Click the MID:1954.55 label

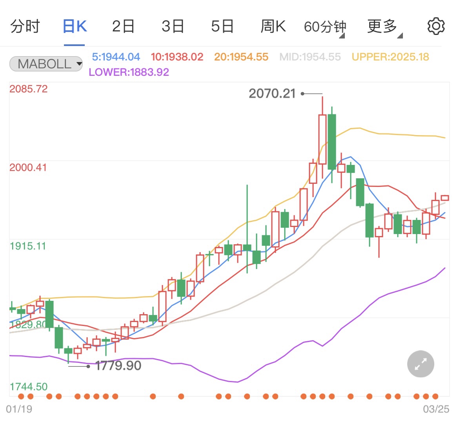point(310,57)
